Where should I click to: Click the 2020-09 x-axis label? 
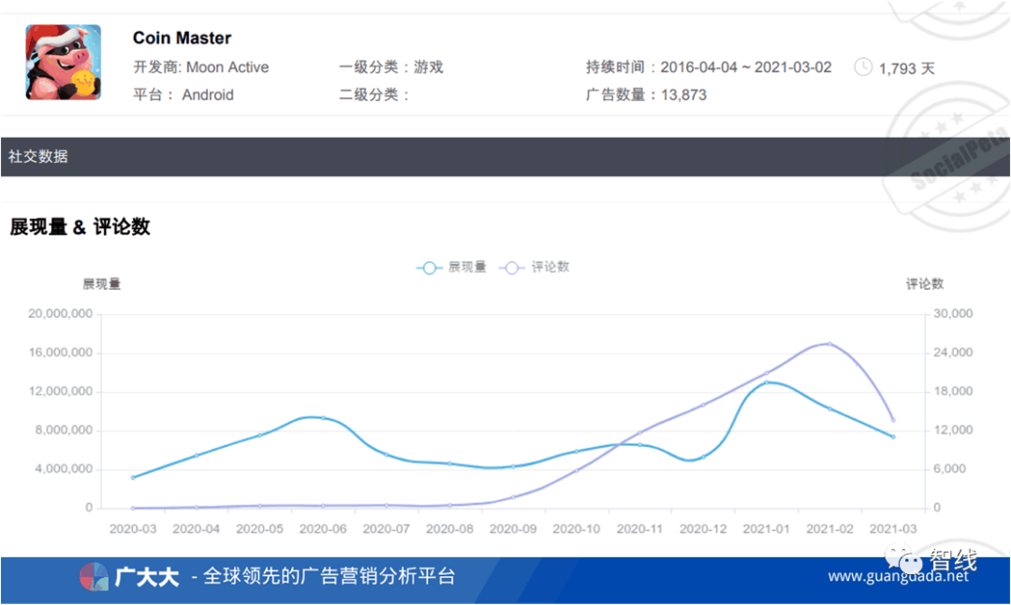point(512,528)
